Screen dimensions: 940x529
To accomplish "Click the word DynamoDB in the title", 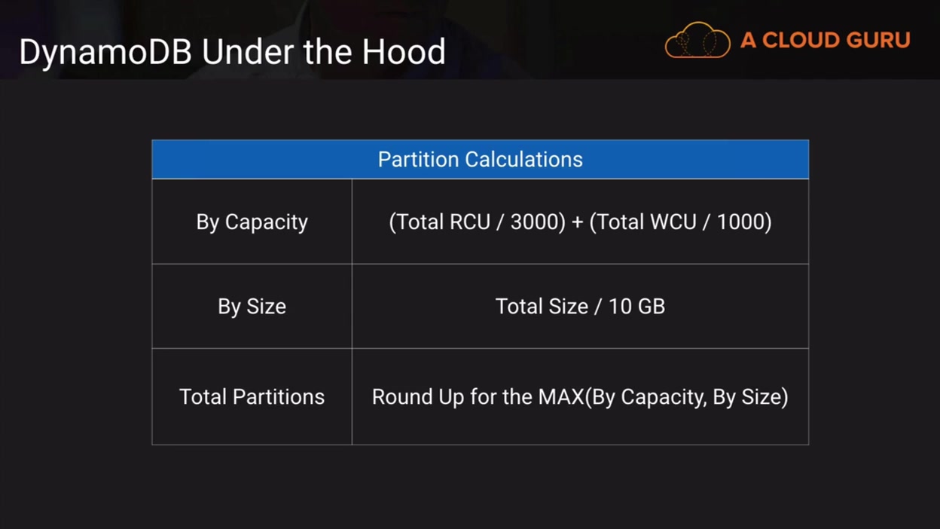I will [x=105, y=52].
